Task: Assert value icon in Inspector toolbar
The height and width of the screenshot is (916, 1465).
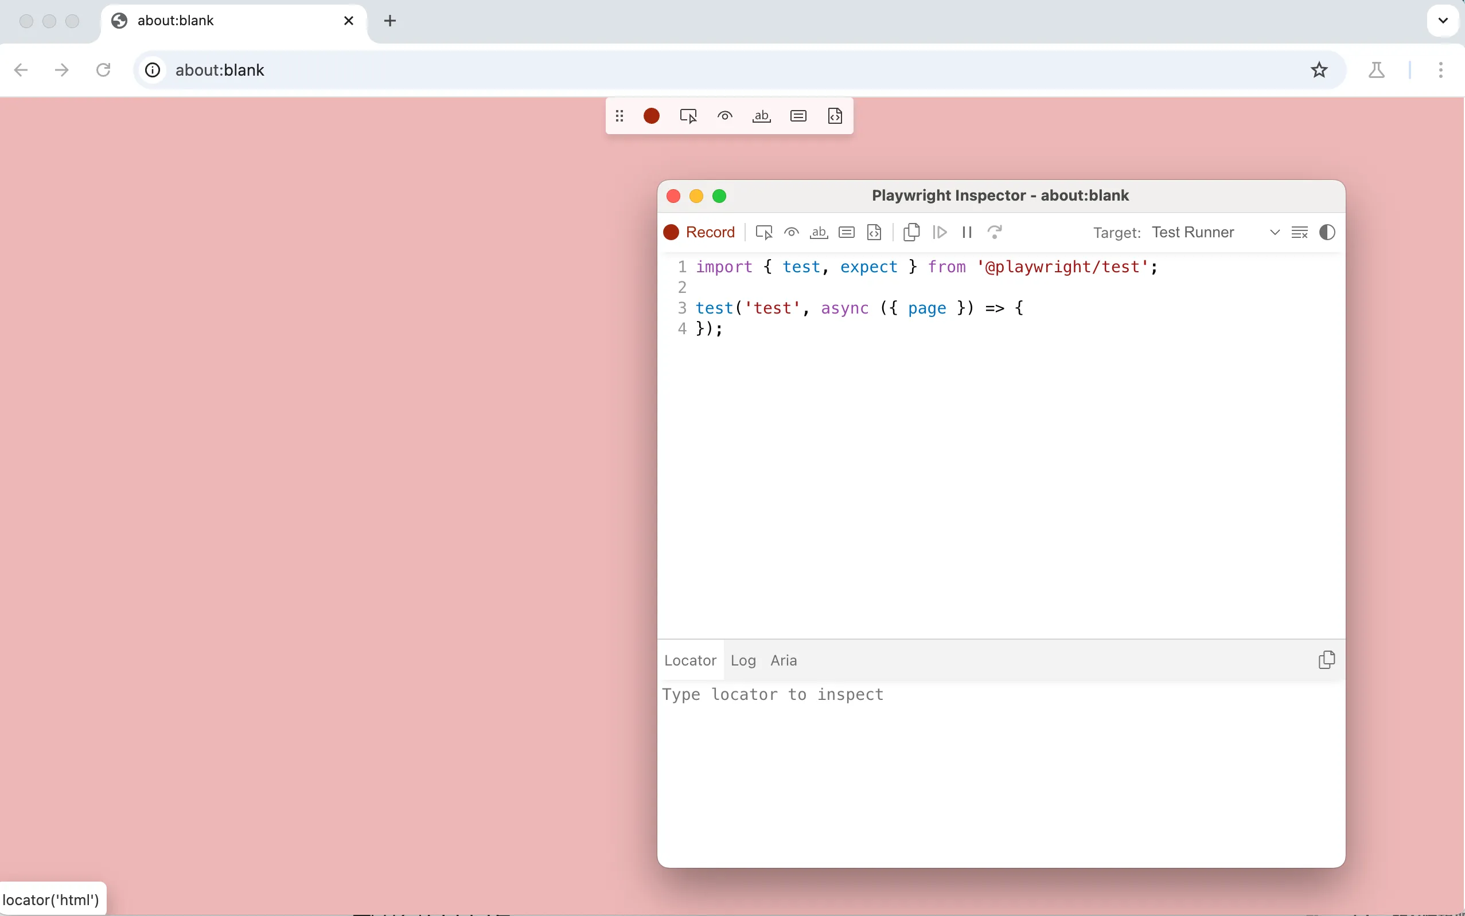Action: pyautogui.click(x=847, y=233)
